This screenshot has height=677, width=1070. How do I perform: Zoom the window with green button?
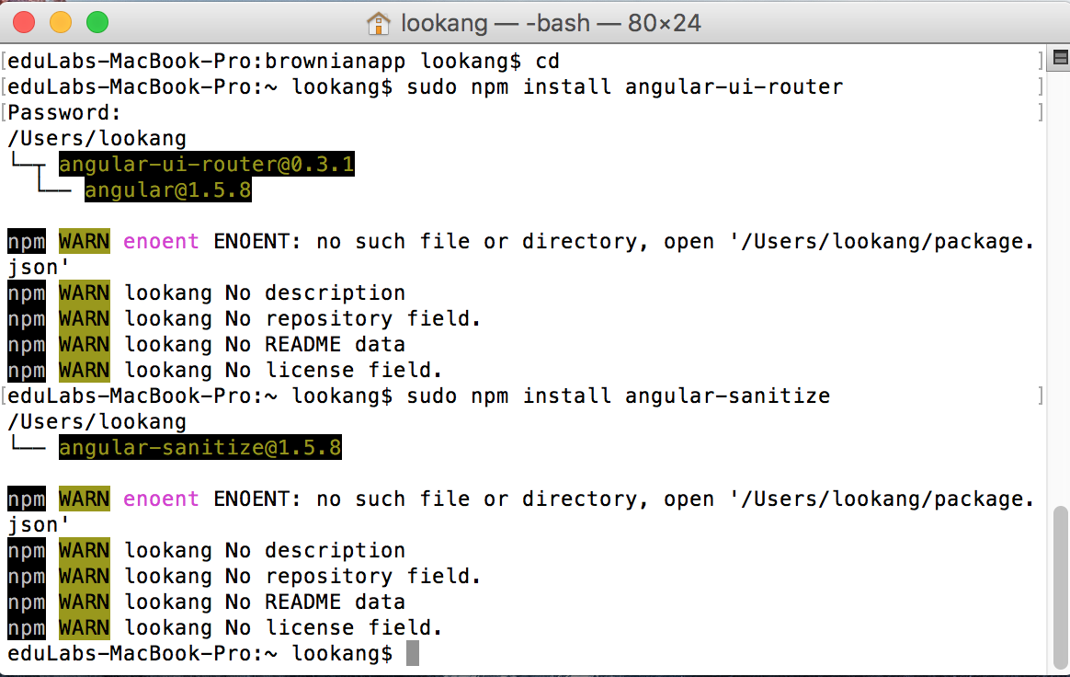pyautogui.click(x=96, y=22)
